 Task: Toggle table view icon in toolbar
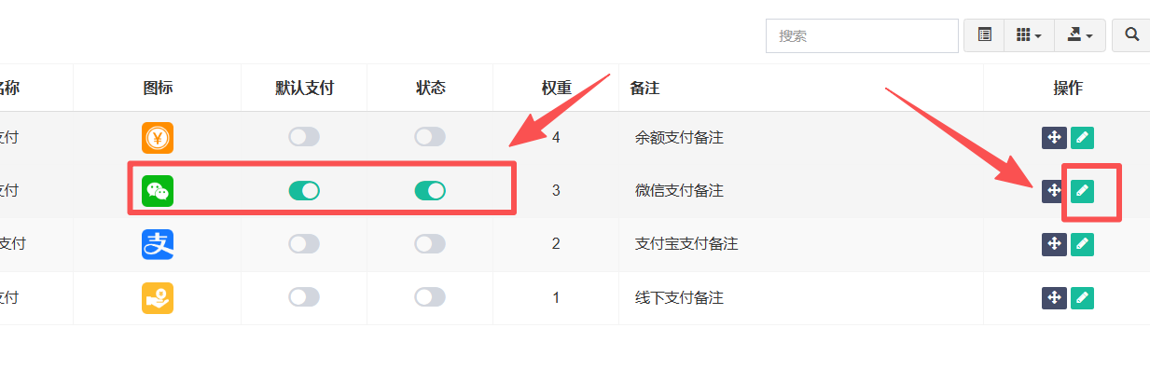(x=984, y=35)
